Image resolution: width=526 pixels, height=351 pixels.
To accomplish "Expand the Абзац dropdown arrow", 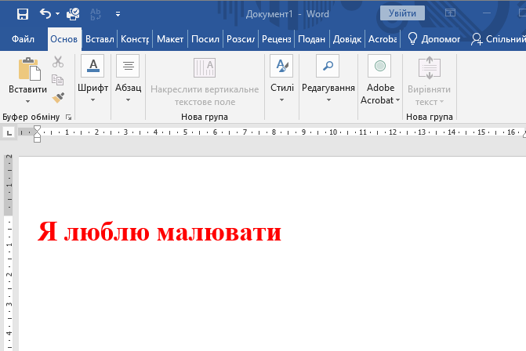I will (128, 100).
